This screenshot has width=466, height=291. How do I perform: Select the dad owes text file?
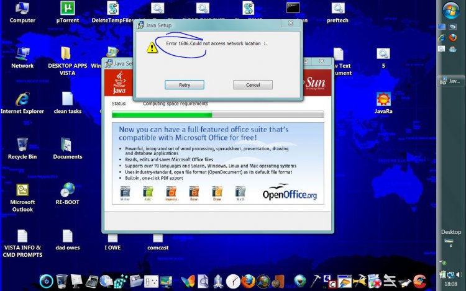(x=68, y=240)
